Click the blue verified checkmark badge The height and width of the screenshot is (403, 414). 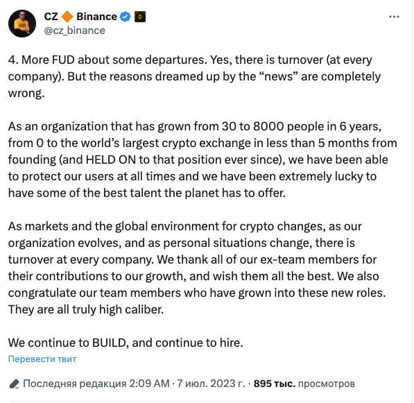tap(125, 17)
